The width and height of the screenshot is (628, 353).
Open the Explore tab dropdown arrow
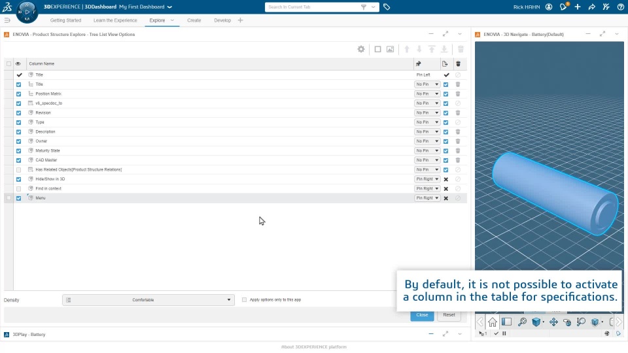click(172, 20)
